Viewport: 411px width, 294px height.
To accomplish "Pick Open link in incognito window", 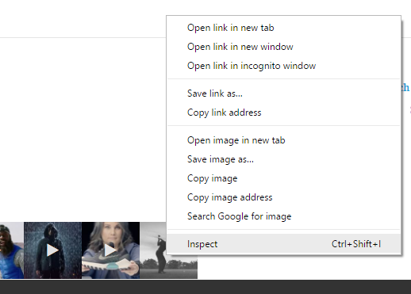I will click(284, 66).
